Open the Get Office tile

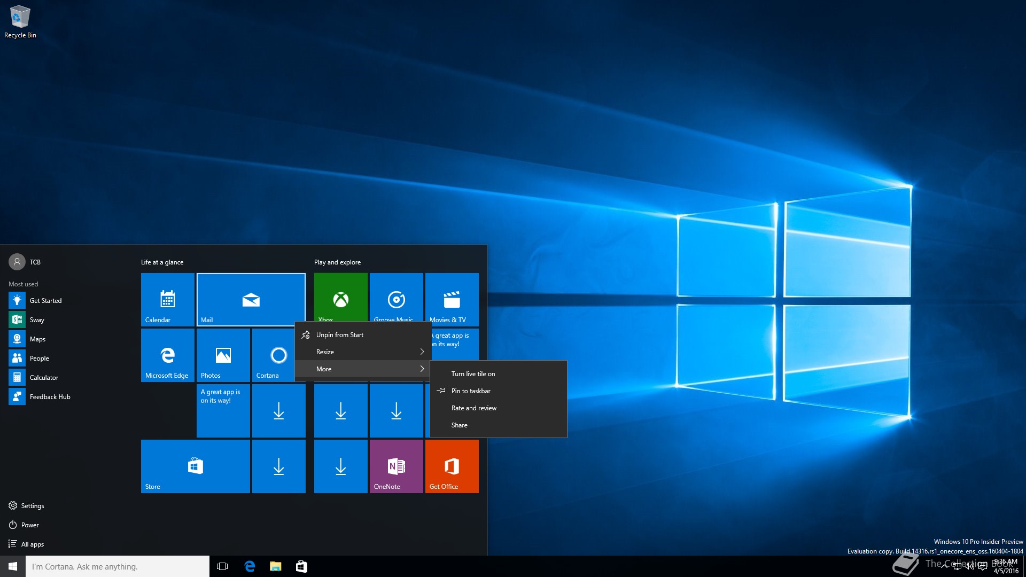point(452,466)
